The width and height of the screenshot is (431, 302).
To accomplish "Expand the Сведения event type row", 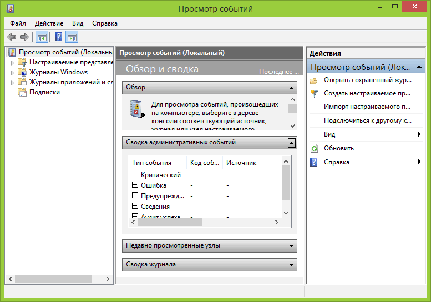I will pyautogui.click(x=135, y=206).
